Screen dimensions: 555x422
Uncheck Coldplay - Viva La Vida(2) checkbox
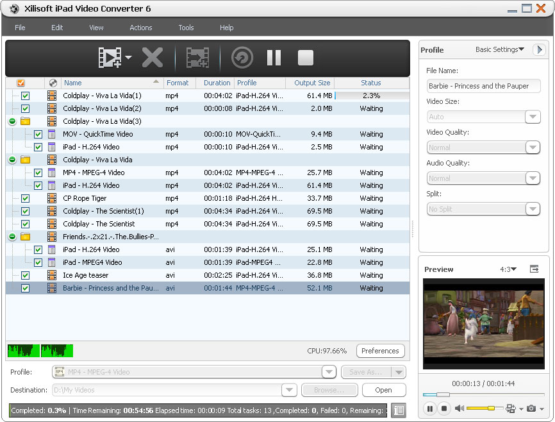click(x=25, y=108)
